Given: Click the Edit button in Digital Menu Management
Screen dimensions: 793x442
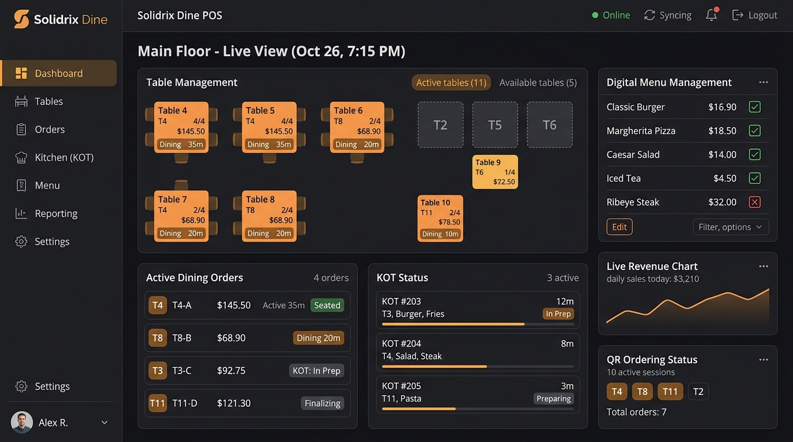Looking at the screenshot, I should pyautogui.click(x=620, y=227).
